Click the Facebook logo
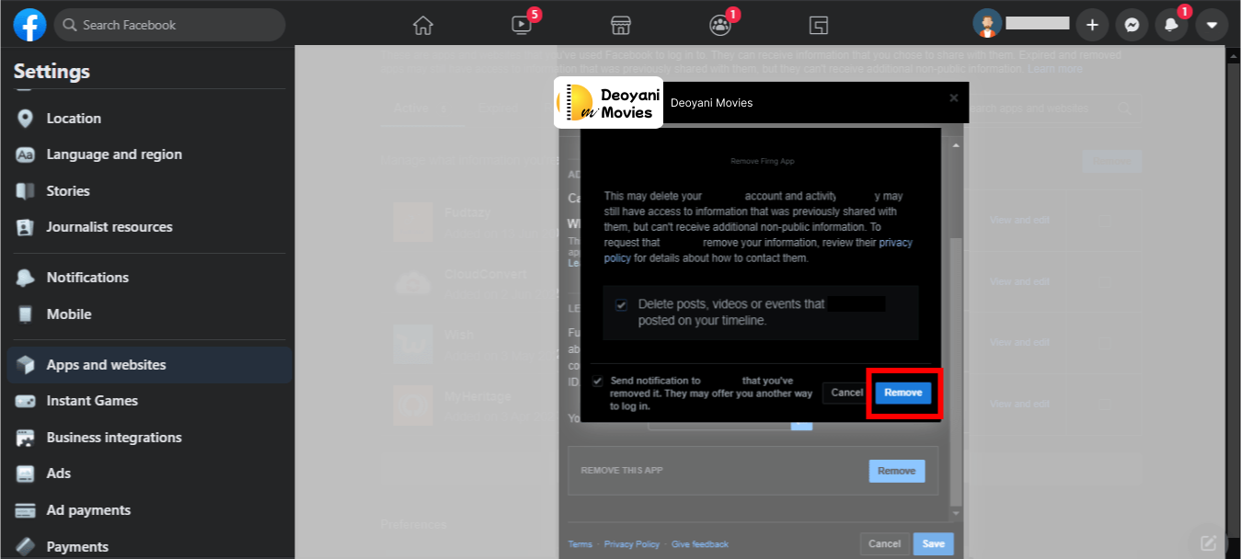The image size is (1241, 559). [x=29, y=25]
